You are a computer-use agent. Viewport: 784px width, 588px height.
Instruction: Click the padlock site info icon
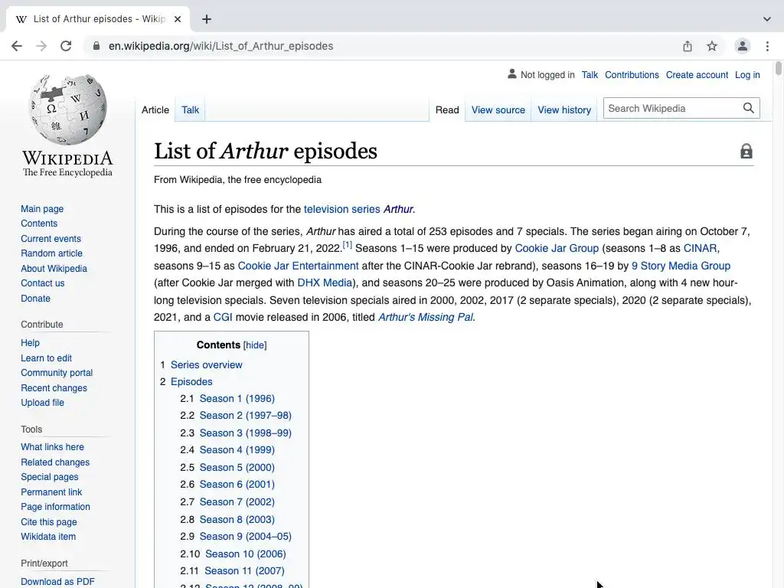point(96,46)
